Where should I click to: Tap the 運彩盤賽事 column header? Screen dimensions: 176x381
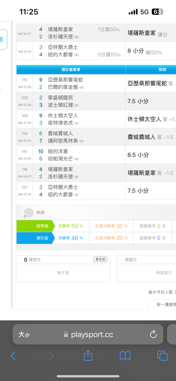[71, 69]
